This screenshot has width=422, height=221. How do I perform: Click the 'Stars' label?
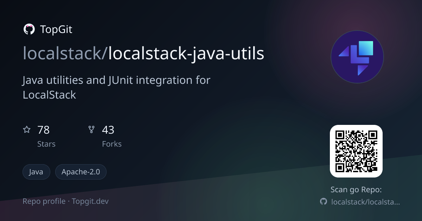46,144
